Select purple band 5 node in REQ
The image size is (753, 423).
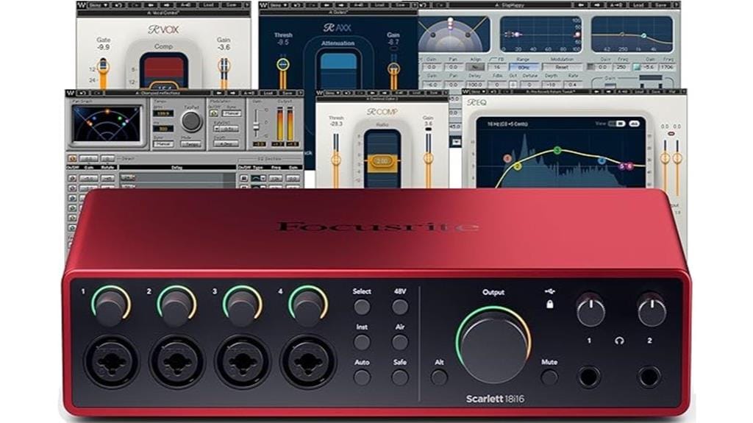[621, 166]
